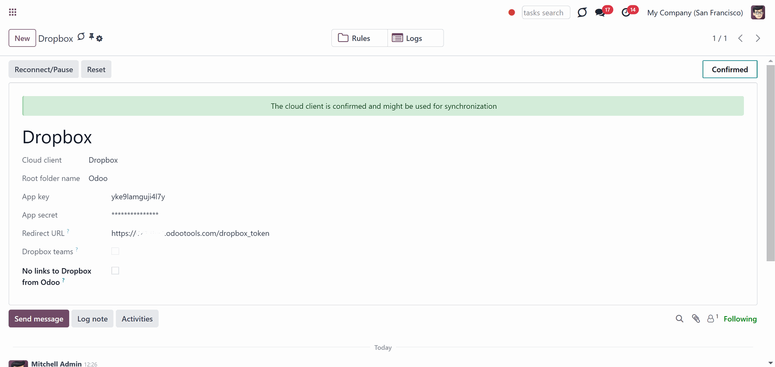Click the Root folder name value Odoo
Screen dimensions: 775x367
point(98,178)
